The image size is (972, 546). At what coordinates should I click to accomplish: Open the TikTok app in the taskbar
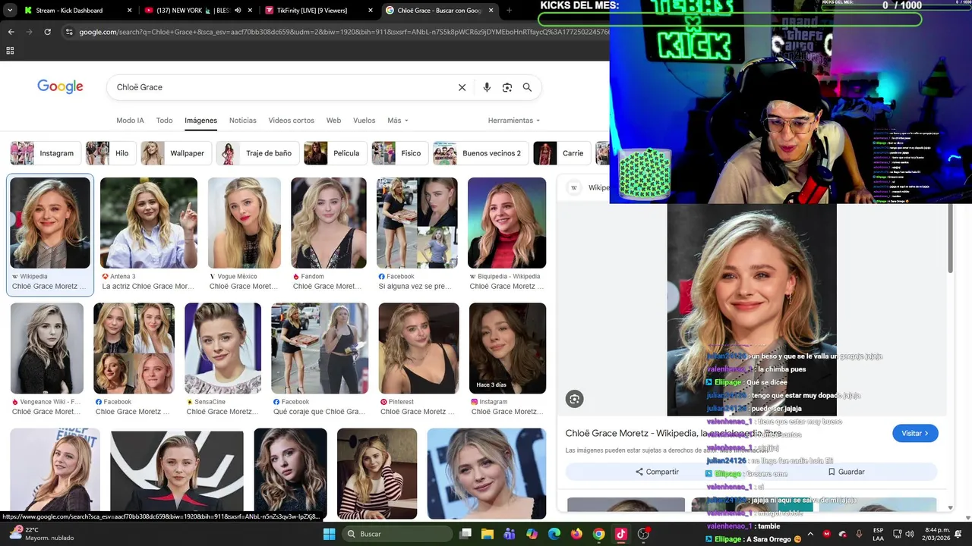(x=621, y=534)
